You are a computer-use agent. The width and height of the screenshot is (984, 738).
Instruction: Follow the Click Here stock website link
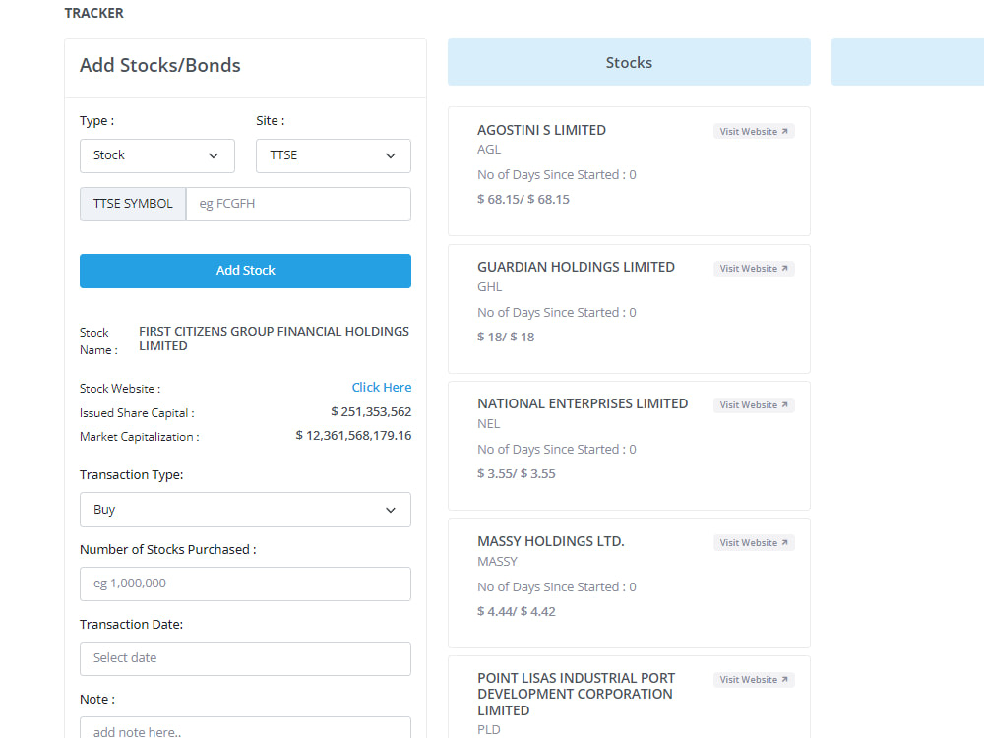[382, 387]
